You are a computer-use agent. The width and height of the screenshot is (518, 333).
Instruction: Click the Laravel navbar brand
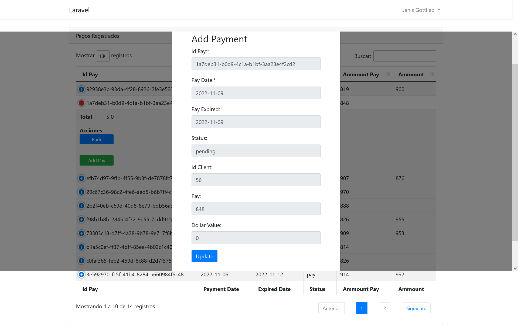[x=79, y=10]
